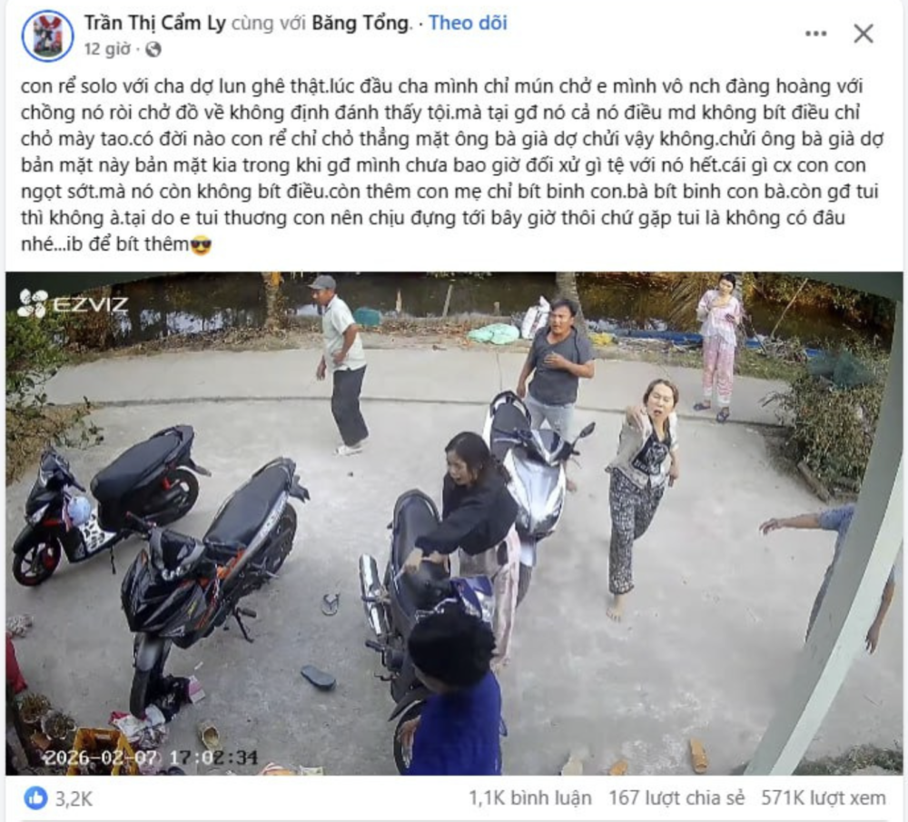This screenshot has width=908, height=822.
Task: Click the video date overlay 2026-02-07 17:02:34
Action: tap(151, 758)
